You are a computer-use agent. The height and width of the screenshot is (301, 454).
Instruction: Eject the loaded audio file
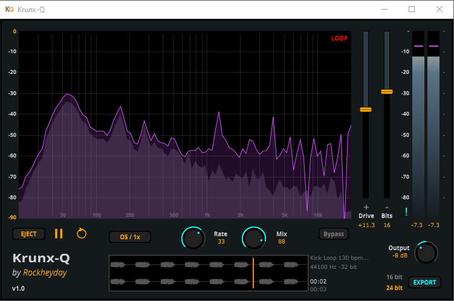pos(28,234)
